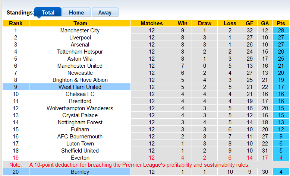The width and height of the screenshot is (290, 176).
Task: Click Manchester City's 28 points cell
Action: coord(281,31)
